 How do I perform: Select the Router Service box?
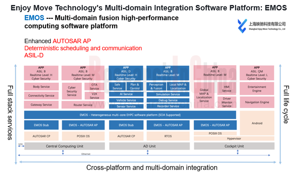tap(83, 105)
